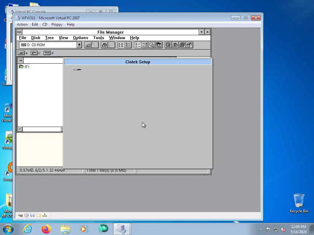The image size is (314, 235).
Task: Open Help menu in Virtual PC
Action: tap(71, 24)
